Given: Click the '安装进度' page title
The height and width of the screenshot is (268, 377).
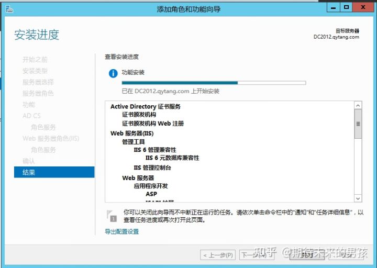Looking at the screenshot, I should click(x=37, y=35).
